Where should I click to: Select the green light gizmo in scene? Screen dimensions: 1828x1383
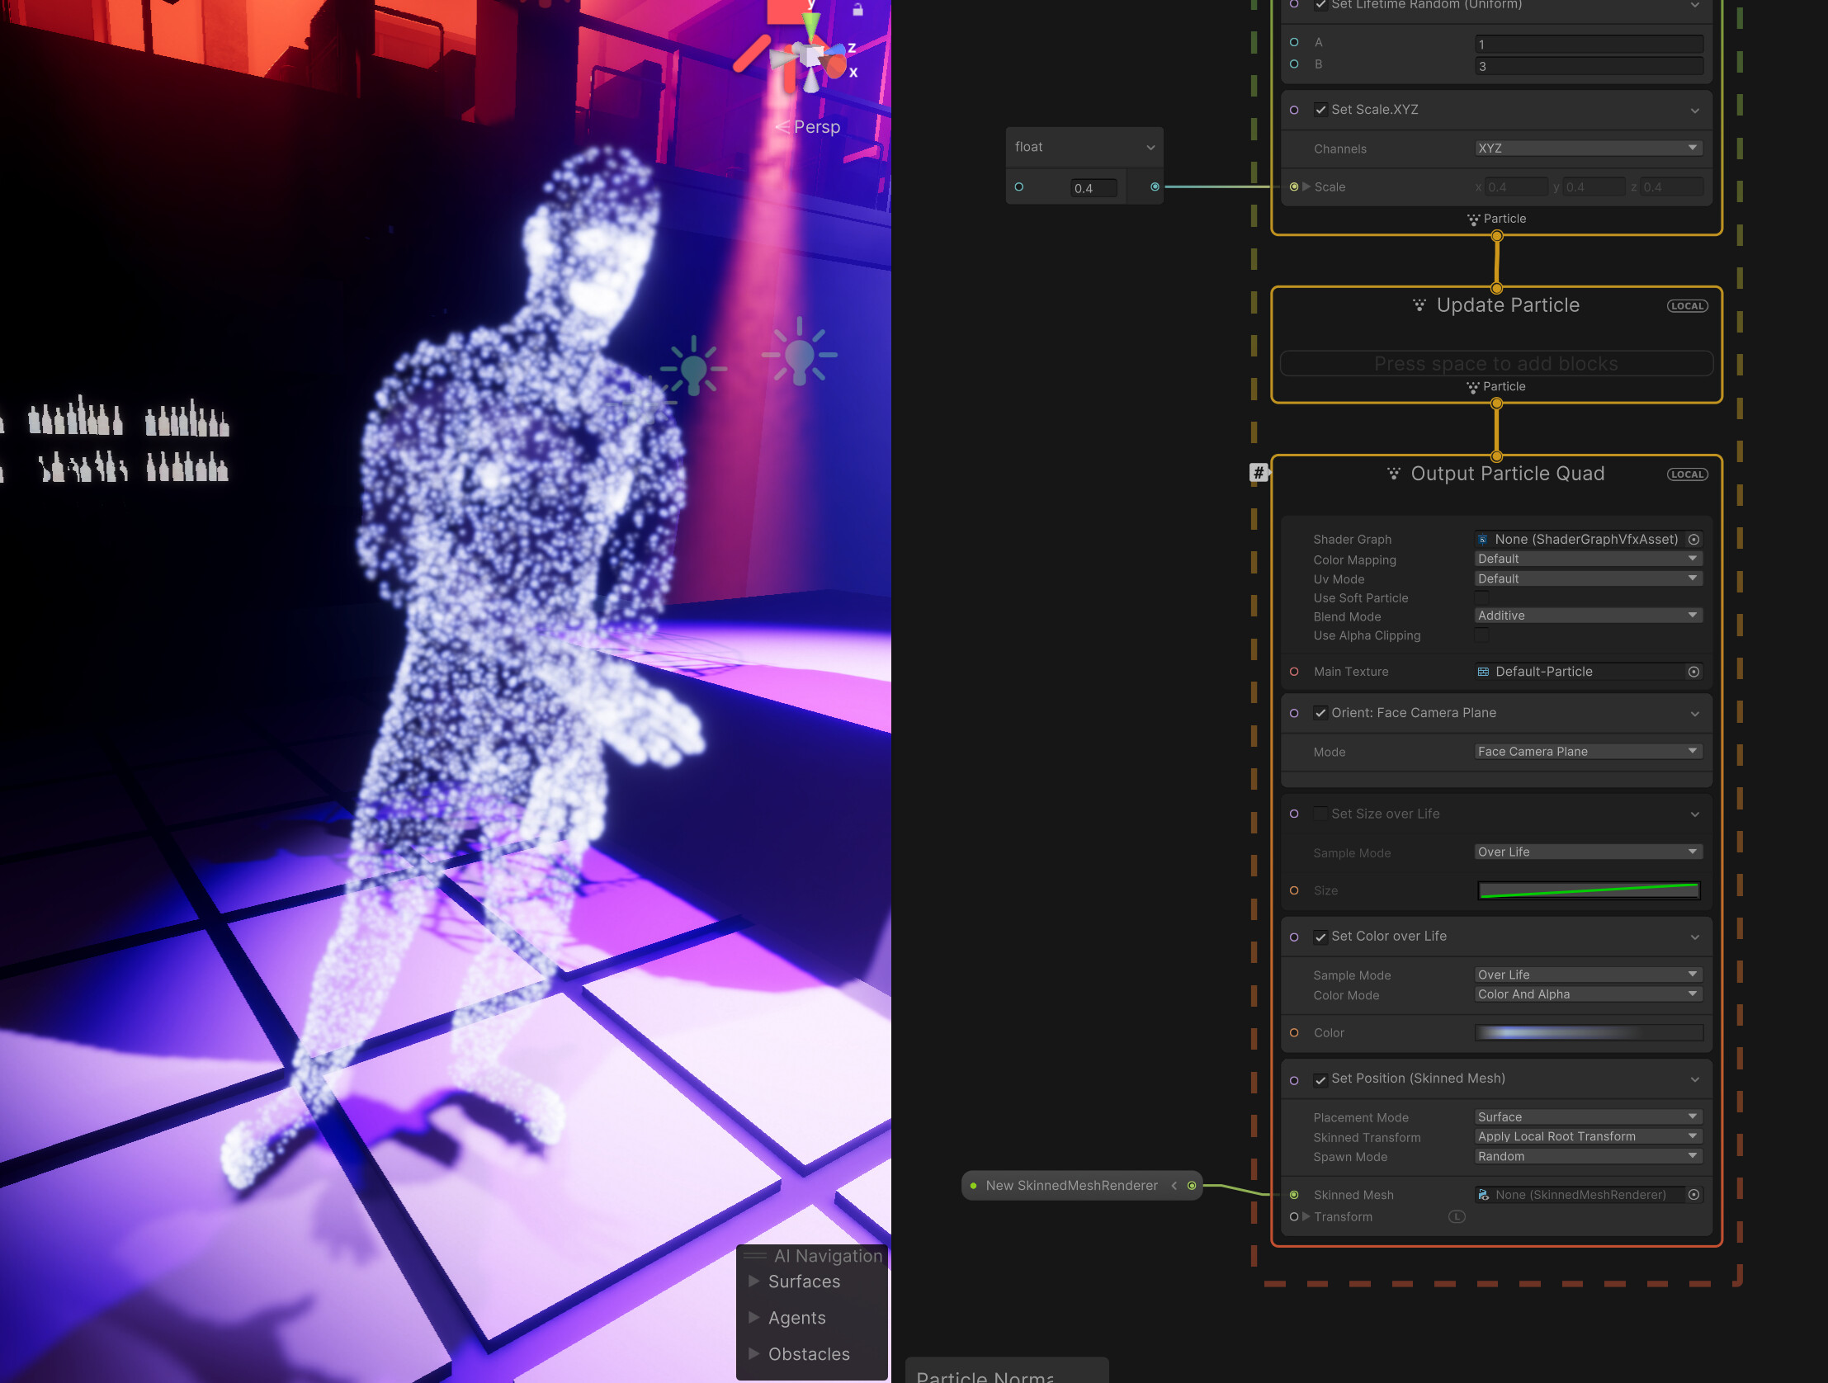click(694, 369)
